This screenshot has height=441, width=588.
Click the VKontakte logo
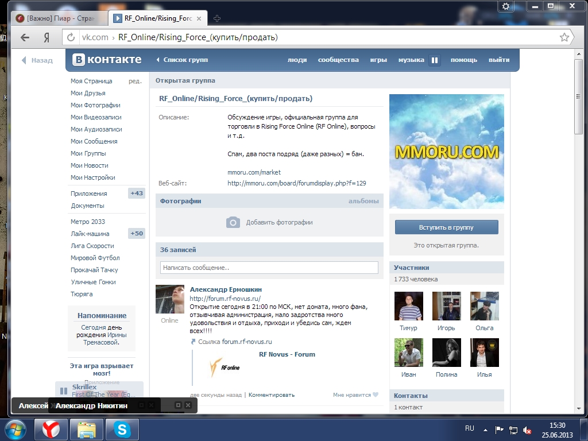pos(107,60)
